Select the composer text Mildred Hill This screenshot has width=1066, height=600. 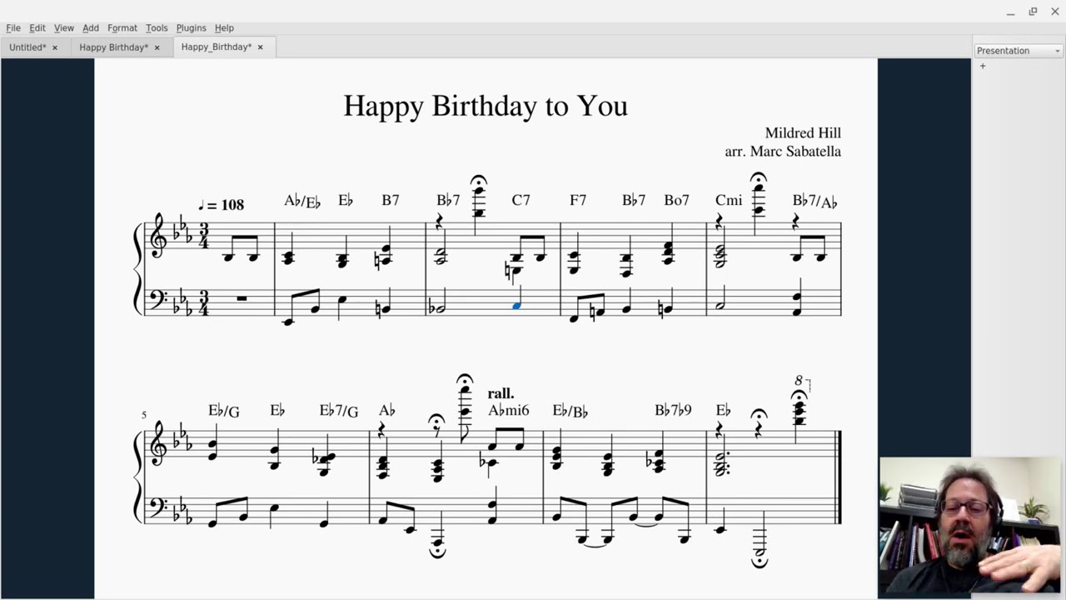pyautogui.click(x=803, y=132)
